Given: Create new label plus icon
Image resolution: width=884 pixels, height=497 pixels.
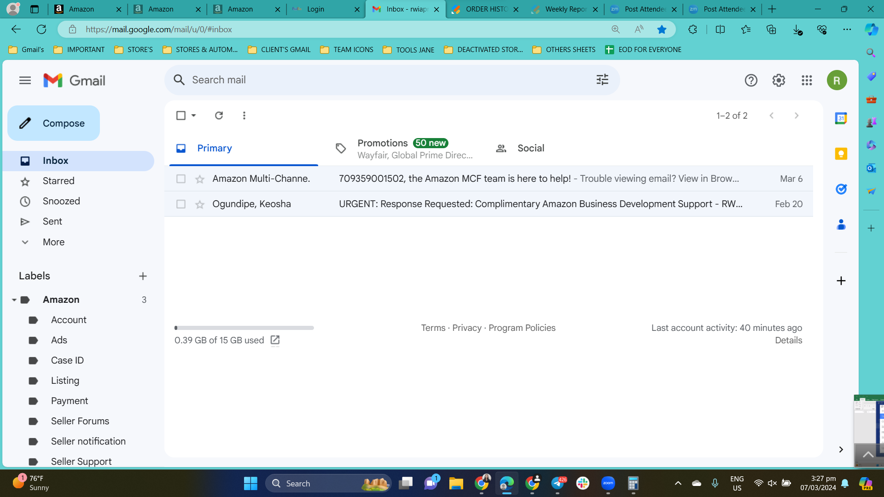Looking at the screenshot, I should point(143,276).
